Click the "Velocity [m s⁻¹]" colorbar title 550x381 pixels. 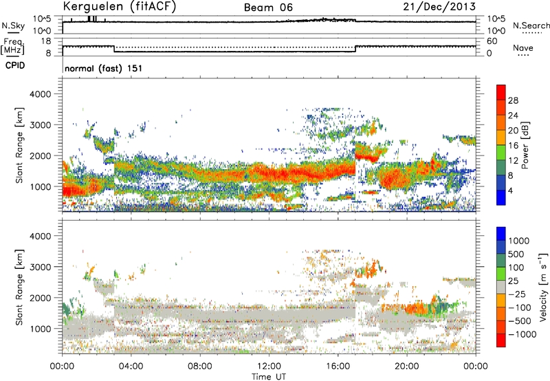(x=543, y=287)
